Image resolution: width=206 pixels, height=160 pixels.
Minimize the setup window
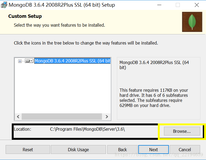(x=159, y=5)
